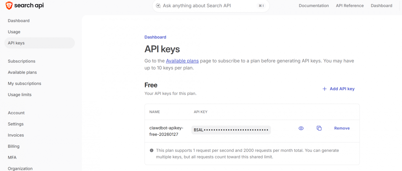Viewport: 402px width, 171px height.
Task: Open API Reference in the top navigation
Action: (350, 6)
